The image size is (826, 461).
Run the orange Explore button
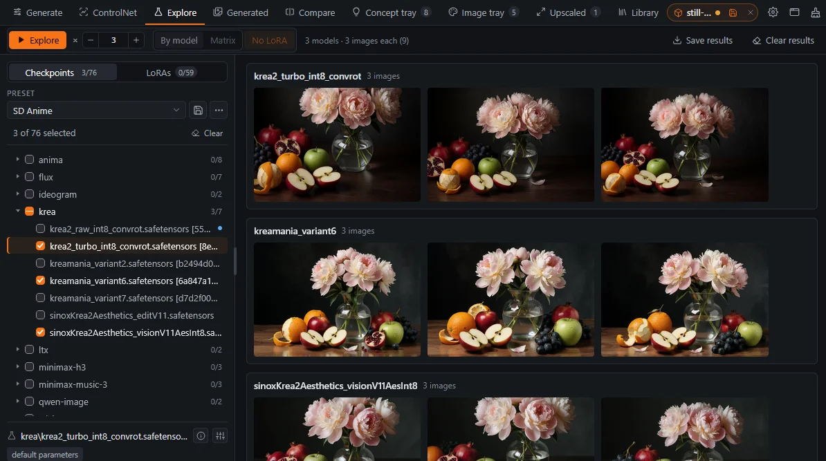point(38,40)
